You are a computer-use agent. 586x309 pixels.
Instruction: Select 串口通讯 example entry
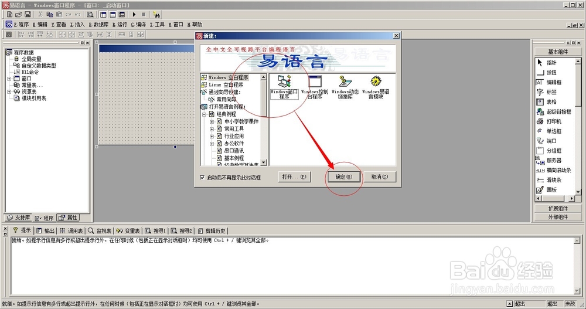(x=234, y=151)
